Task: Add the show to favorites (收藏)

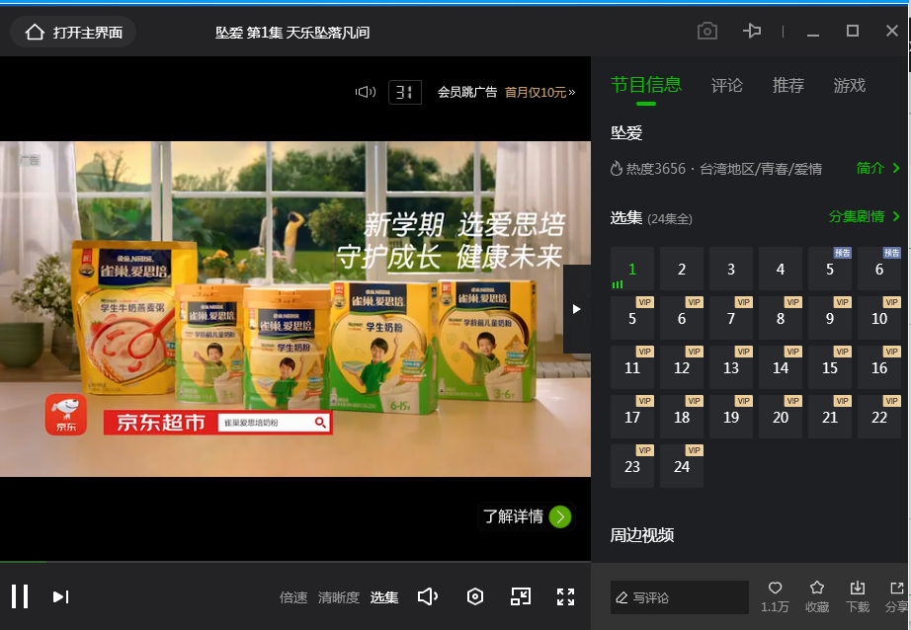Action: (x=817, y=596)
